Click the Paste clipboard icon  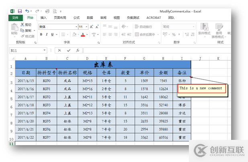[14, 27]
